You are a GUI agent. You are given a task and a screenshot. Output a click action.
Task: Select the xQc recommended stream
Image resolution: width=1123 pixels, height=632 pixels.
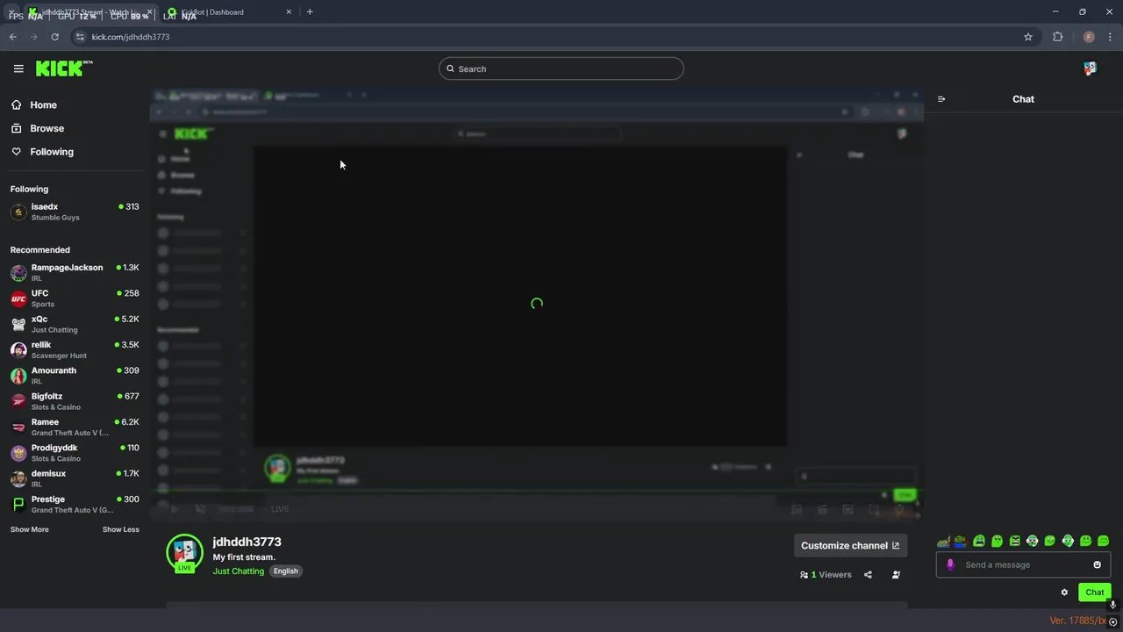coord(75,324)
